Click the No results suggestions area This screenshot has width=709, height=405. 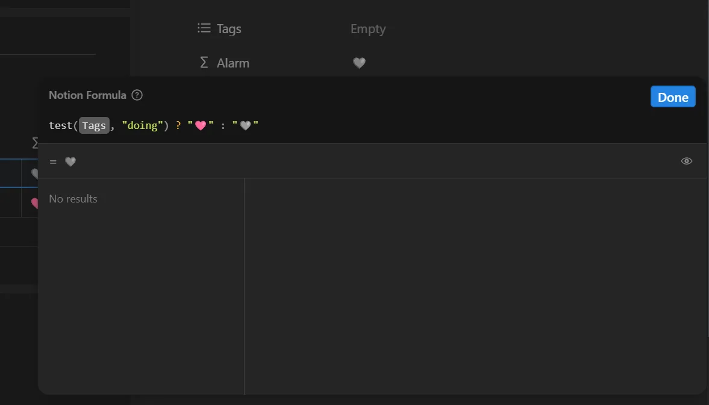pos(73,199)
